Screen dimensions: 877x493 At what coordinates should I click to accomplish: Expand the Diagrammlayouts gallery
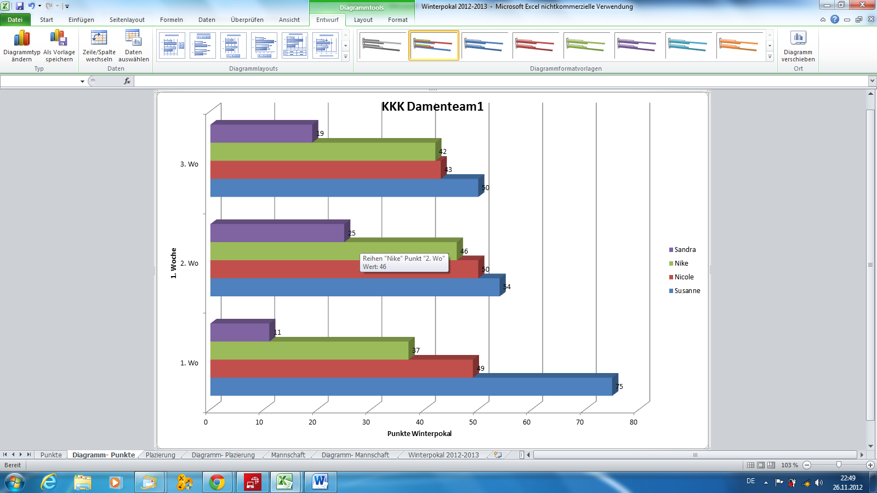coord(345,56)
